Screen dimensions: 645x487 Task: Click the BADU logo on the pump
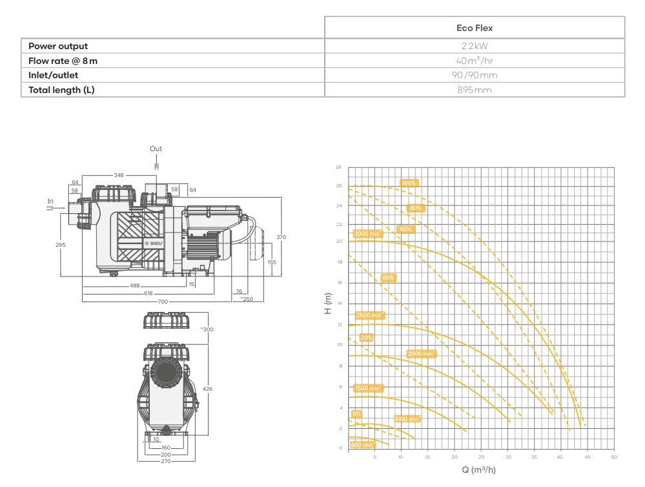click(x=154, y=243)
